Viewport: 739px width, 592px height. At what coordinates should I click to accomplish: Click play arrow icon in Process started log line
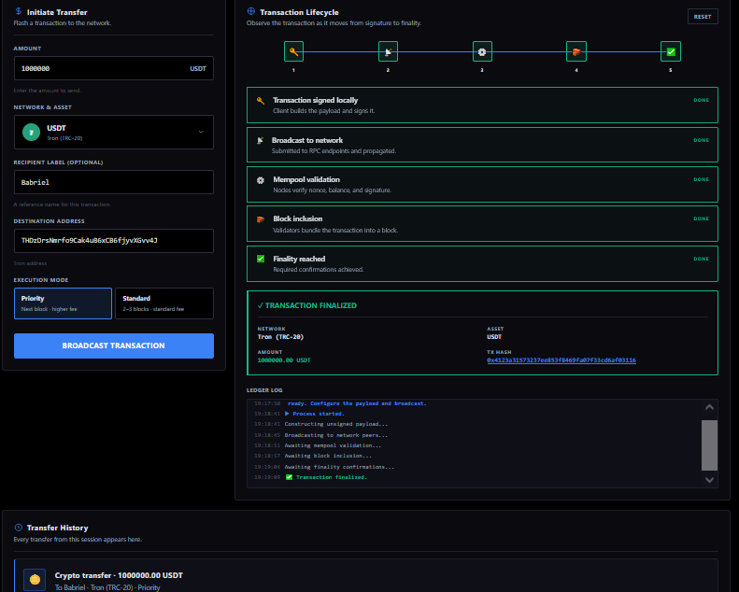[x=287, y=414]
